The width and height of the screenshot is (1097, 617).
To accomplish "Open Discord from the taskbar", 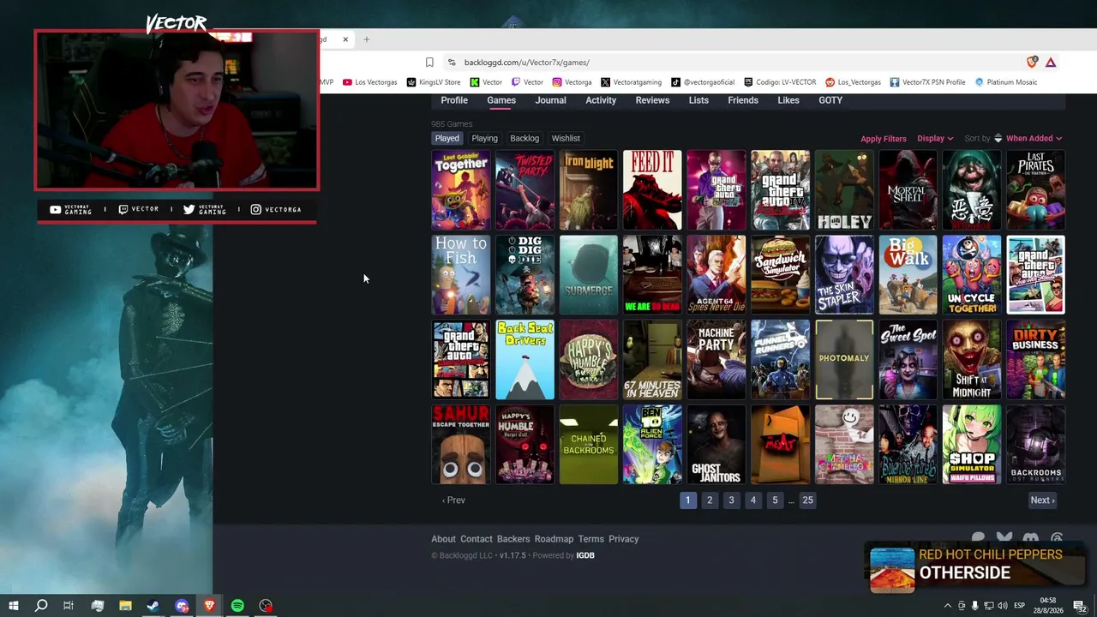I will pos(182,606).
